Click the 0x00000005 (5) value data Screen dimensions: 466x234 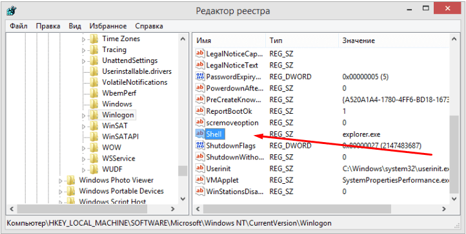[365, 77]
